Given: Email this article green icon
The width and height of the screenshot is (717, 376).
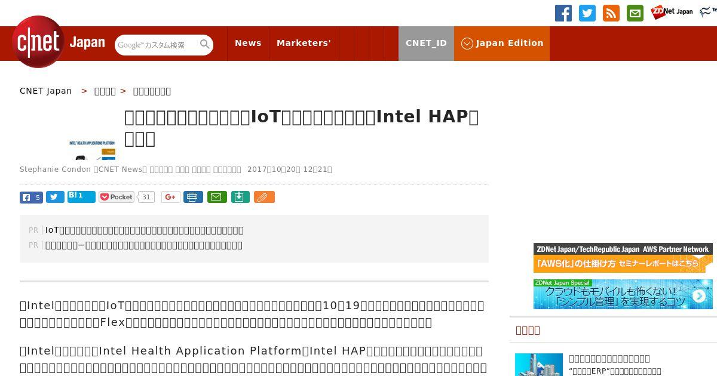Looking at the screenshot, I should pos(217,197).
